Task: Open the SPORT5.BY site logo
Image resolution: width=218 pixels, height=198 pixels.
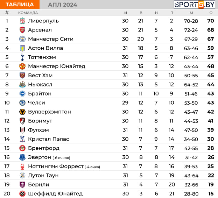Action: click(194, 5)
